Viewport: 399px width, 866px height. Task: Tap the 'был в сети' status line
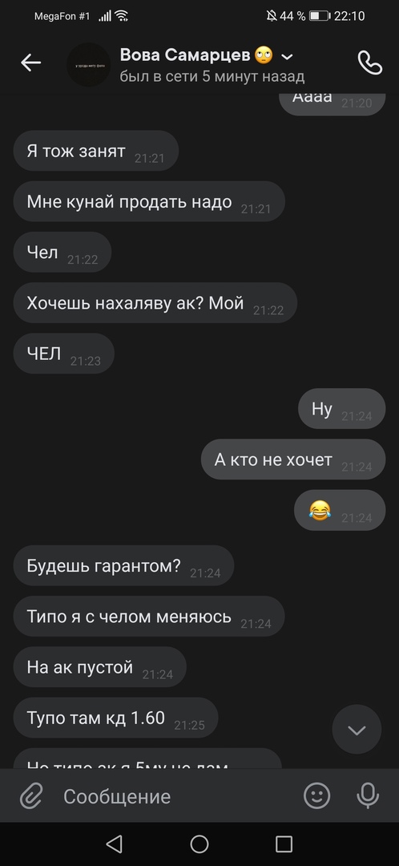212,76
